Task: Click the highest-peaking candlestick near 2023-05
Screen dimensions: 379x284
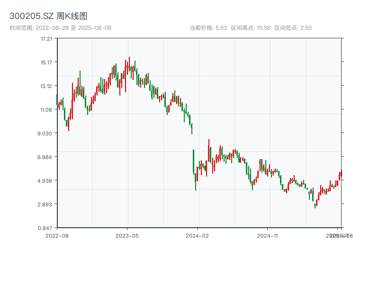Action: (x=129, y=65)
